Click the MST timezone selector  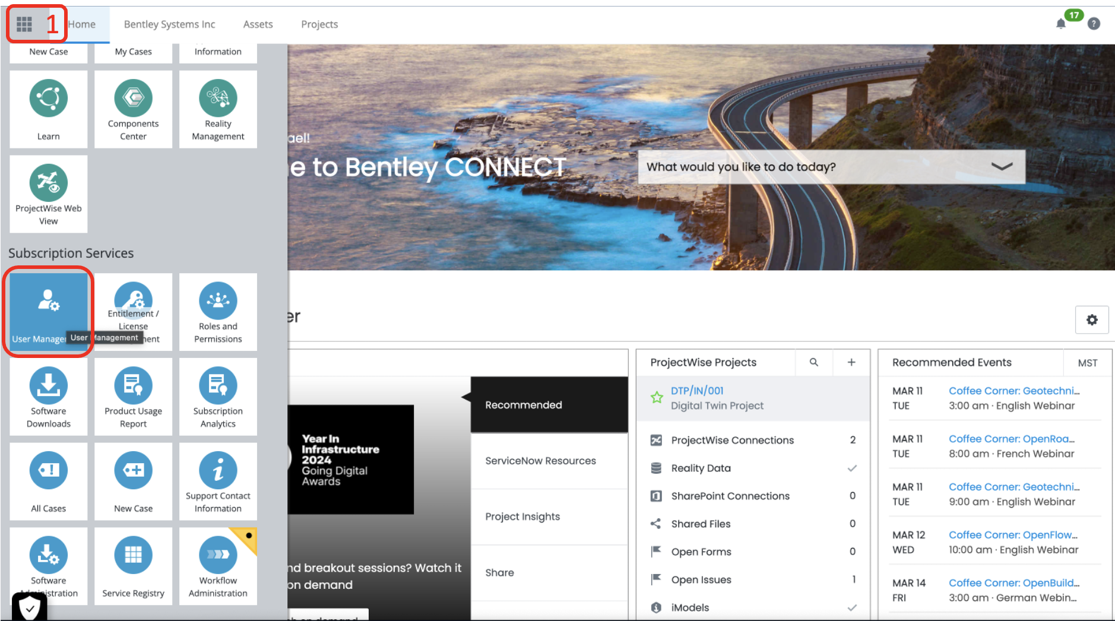[x=1087, y=363]
